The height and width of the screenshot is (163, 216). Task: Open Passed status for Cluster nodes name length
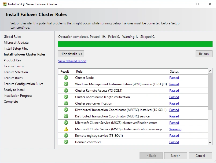click(x=174, y=97)
